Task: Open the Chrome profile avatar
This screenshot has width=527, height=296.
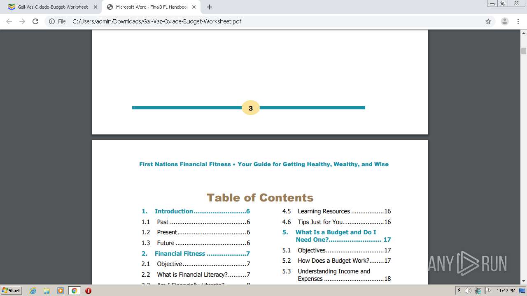Action: click(504, 21)
